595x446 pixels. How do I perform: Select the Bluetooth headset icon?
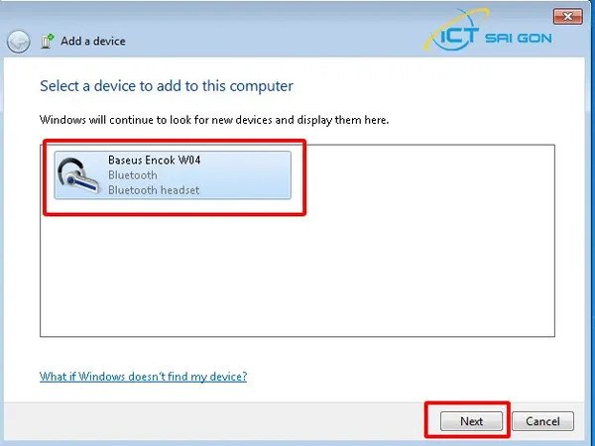78,175
